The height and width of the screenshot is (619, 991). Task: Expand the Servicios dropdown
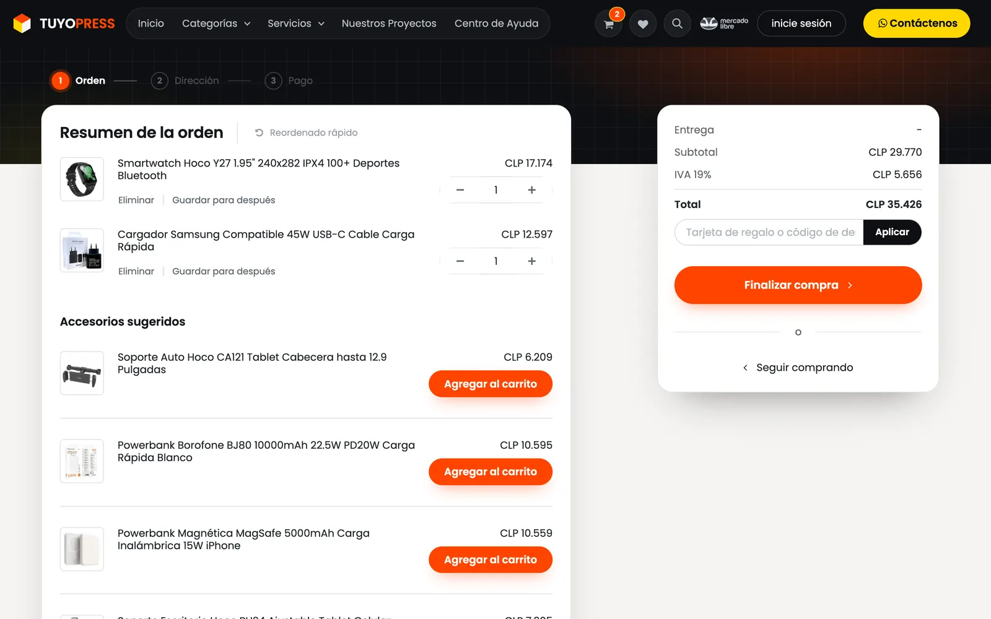[x=296, y=24]
